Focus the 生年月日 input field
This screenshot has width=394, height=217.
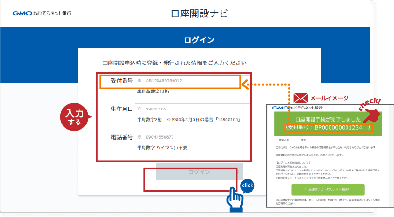(x=192, y=109)
